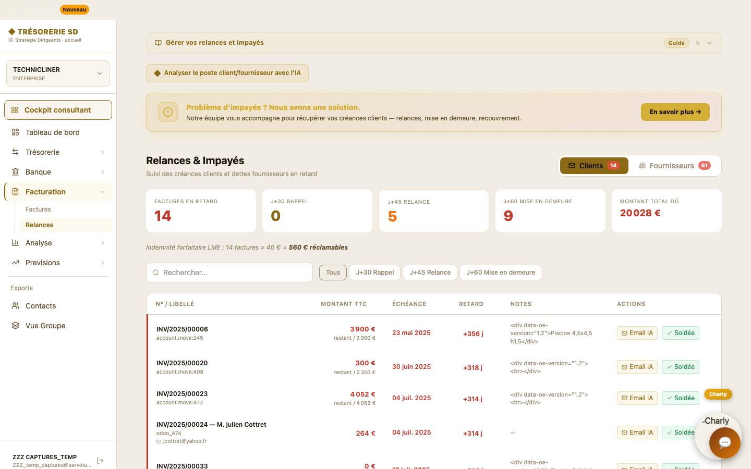Viewport: 751px width, 469px height.
Task: Mark INV/2025/00020 as Soldée
Action: (x=681, y=367)
